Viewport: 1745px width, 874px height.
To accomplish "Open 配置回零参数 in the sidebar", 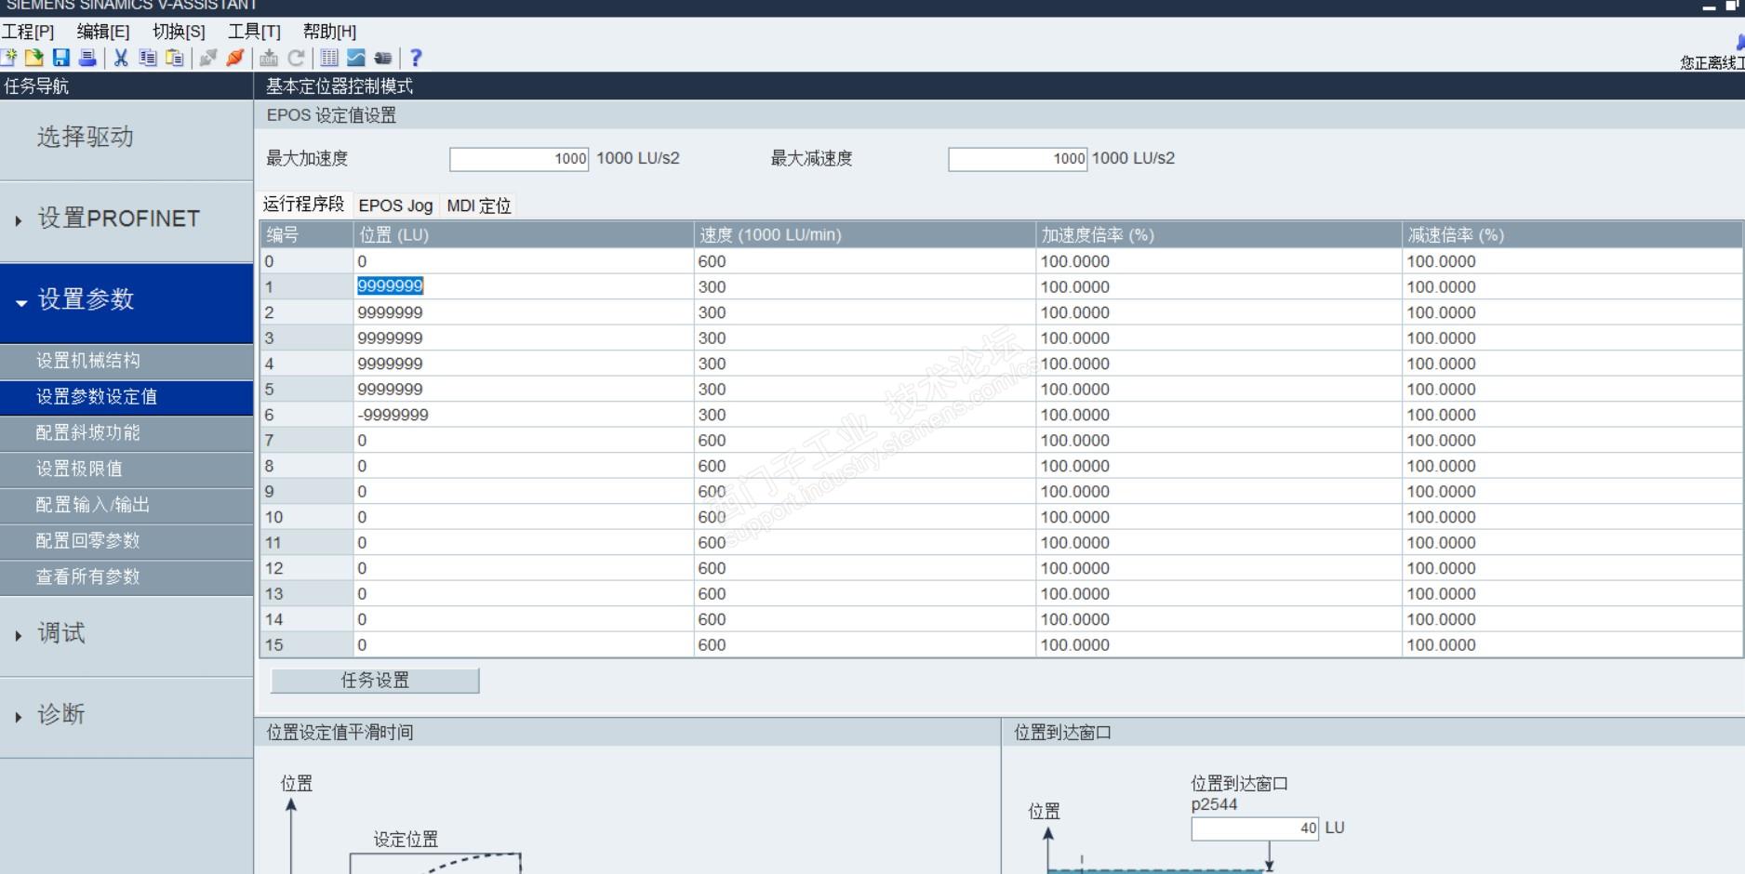I will [x=127, y=541].
